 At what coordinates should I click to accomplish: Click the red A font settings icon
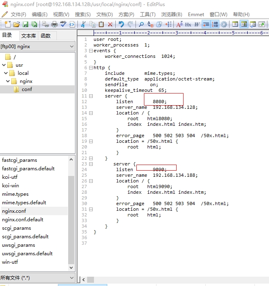pyautogui.click(x=179, y=24)
